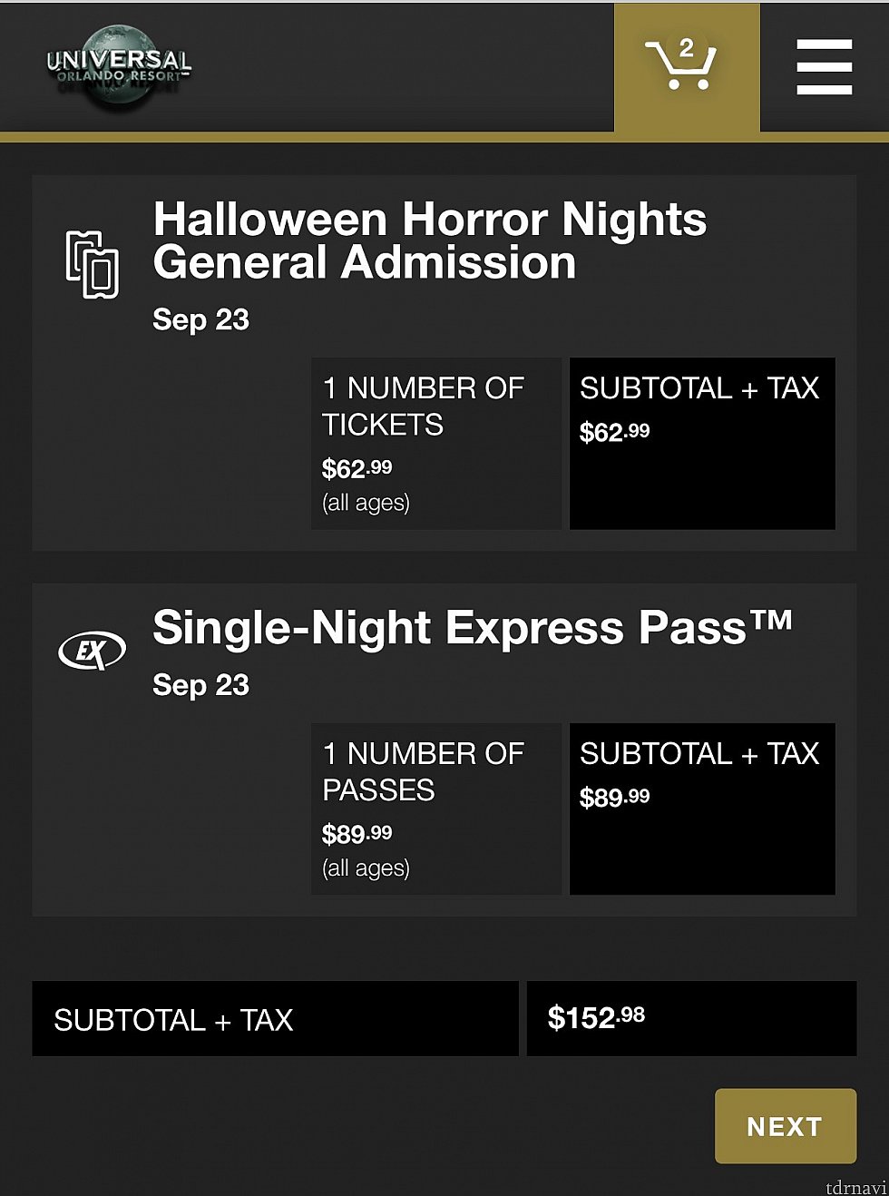Viewport: 889px width, 1196px height.
Task: Click the $152.98 grand total amount
Action: point(596,1018)
